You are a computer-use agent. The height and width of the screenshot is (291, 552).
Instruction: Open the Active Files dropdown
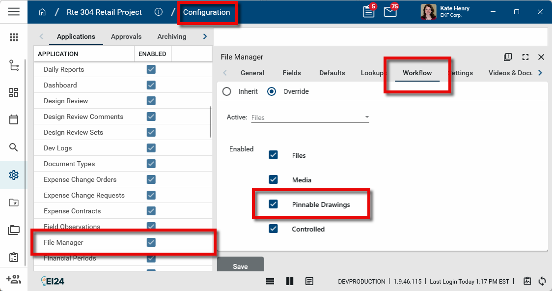coord(310,117)
